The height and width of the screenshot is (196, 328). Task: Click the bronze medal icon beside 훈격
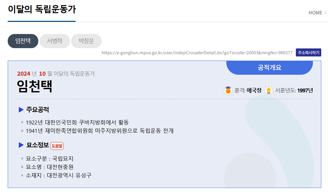(228, 91)
